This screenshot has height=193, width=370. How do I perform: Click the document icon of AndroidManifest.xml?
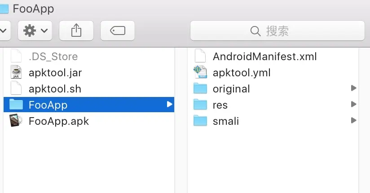pos(200,56)
